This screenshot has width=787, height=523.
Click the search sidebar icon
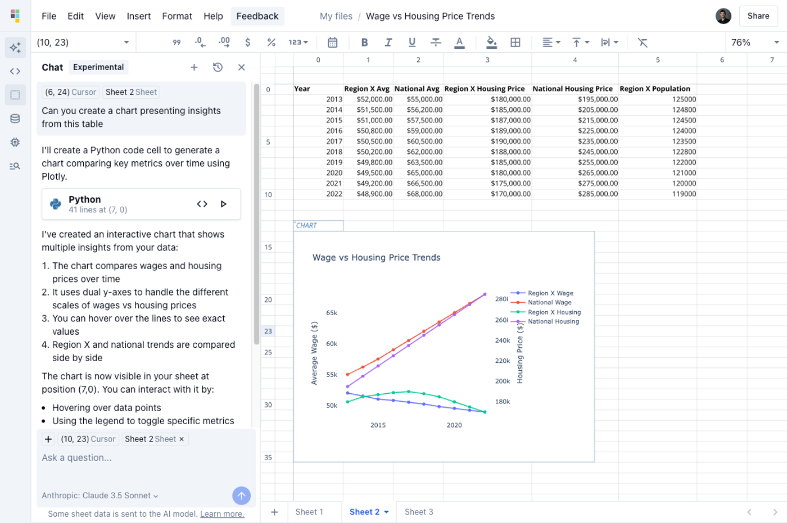click(15, 166)
